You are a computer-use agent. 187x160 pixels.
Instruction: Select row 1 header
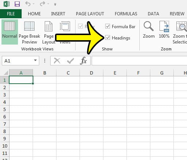pyautogui.click(x=4, y=80)
